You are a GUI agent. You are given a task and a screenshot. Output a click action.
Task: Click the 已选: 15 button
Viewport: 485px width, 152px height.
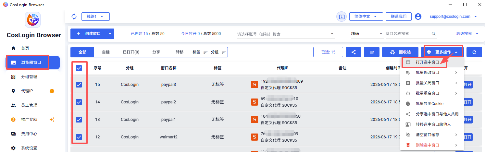pyautogui.click(x=328, y=52)
